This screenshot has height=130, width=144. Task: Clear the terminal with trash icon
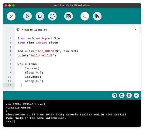tap(129, 95)
